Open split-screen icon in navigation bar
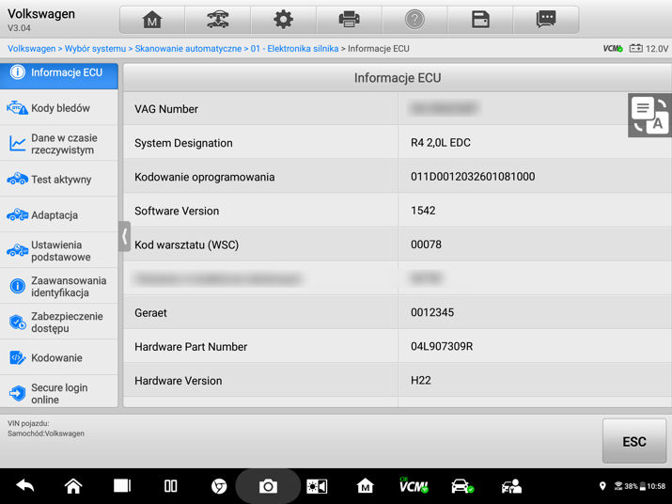672x504 pixels. 170,486
